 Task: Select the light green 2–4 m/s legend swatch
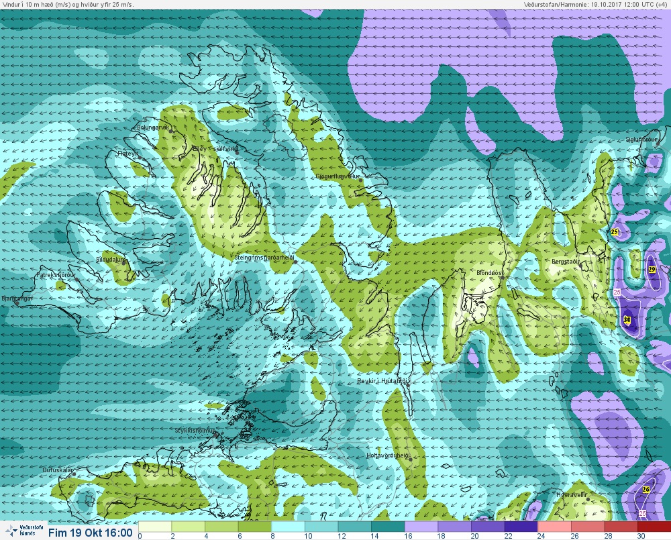(189, 527)
